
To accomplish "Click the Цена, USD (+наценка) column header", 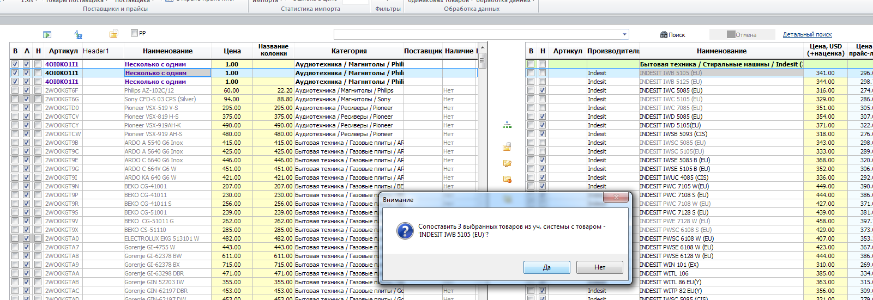I will [826, 50].
